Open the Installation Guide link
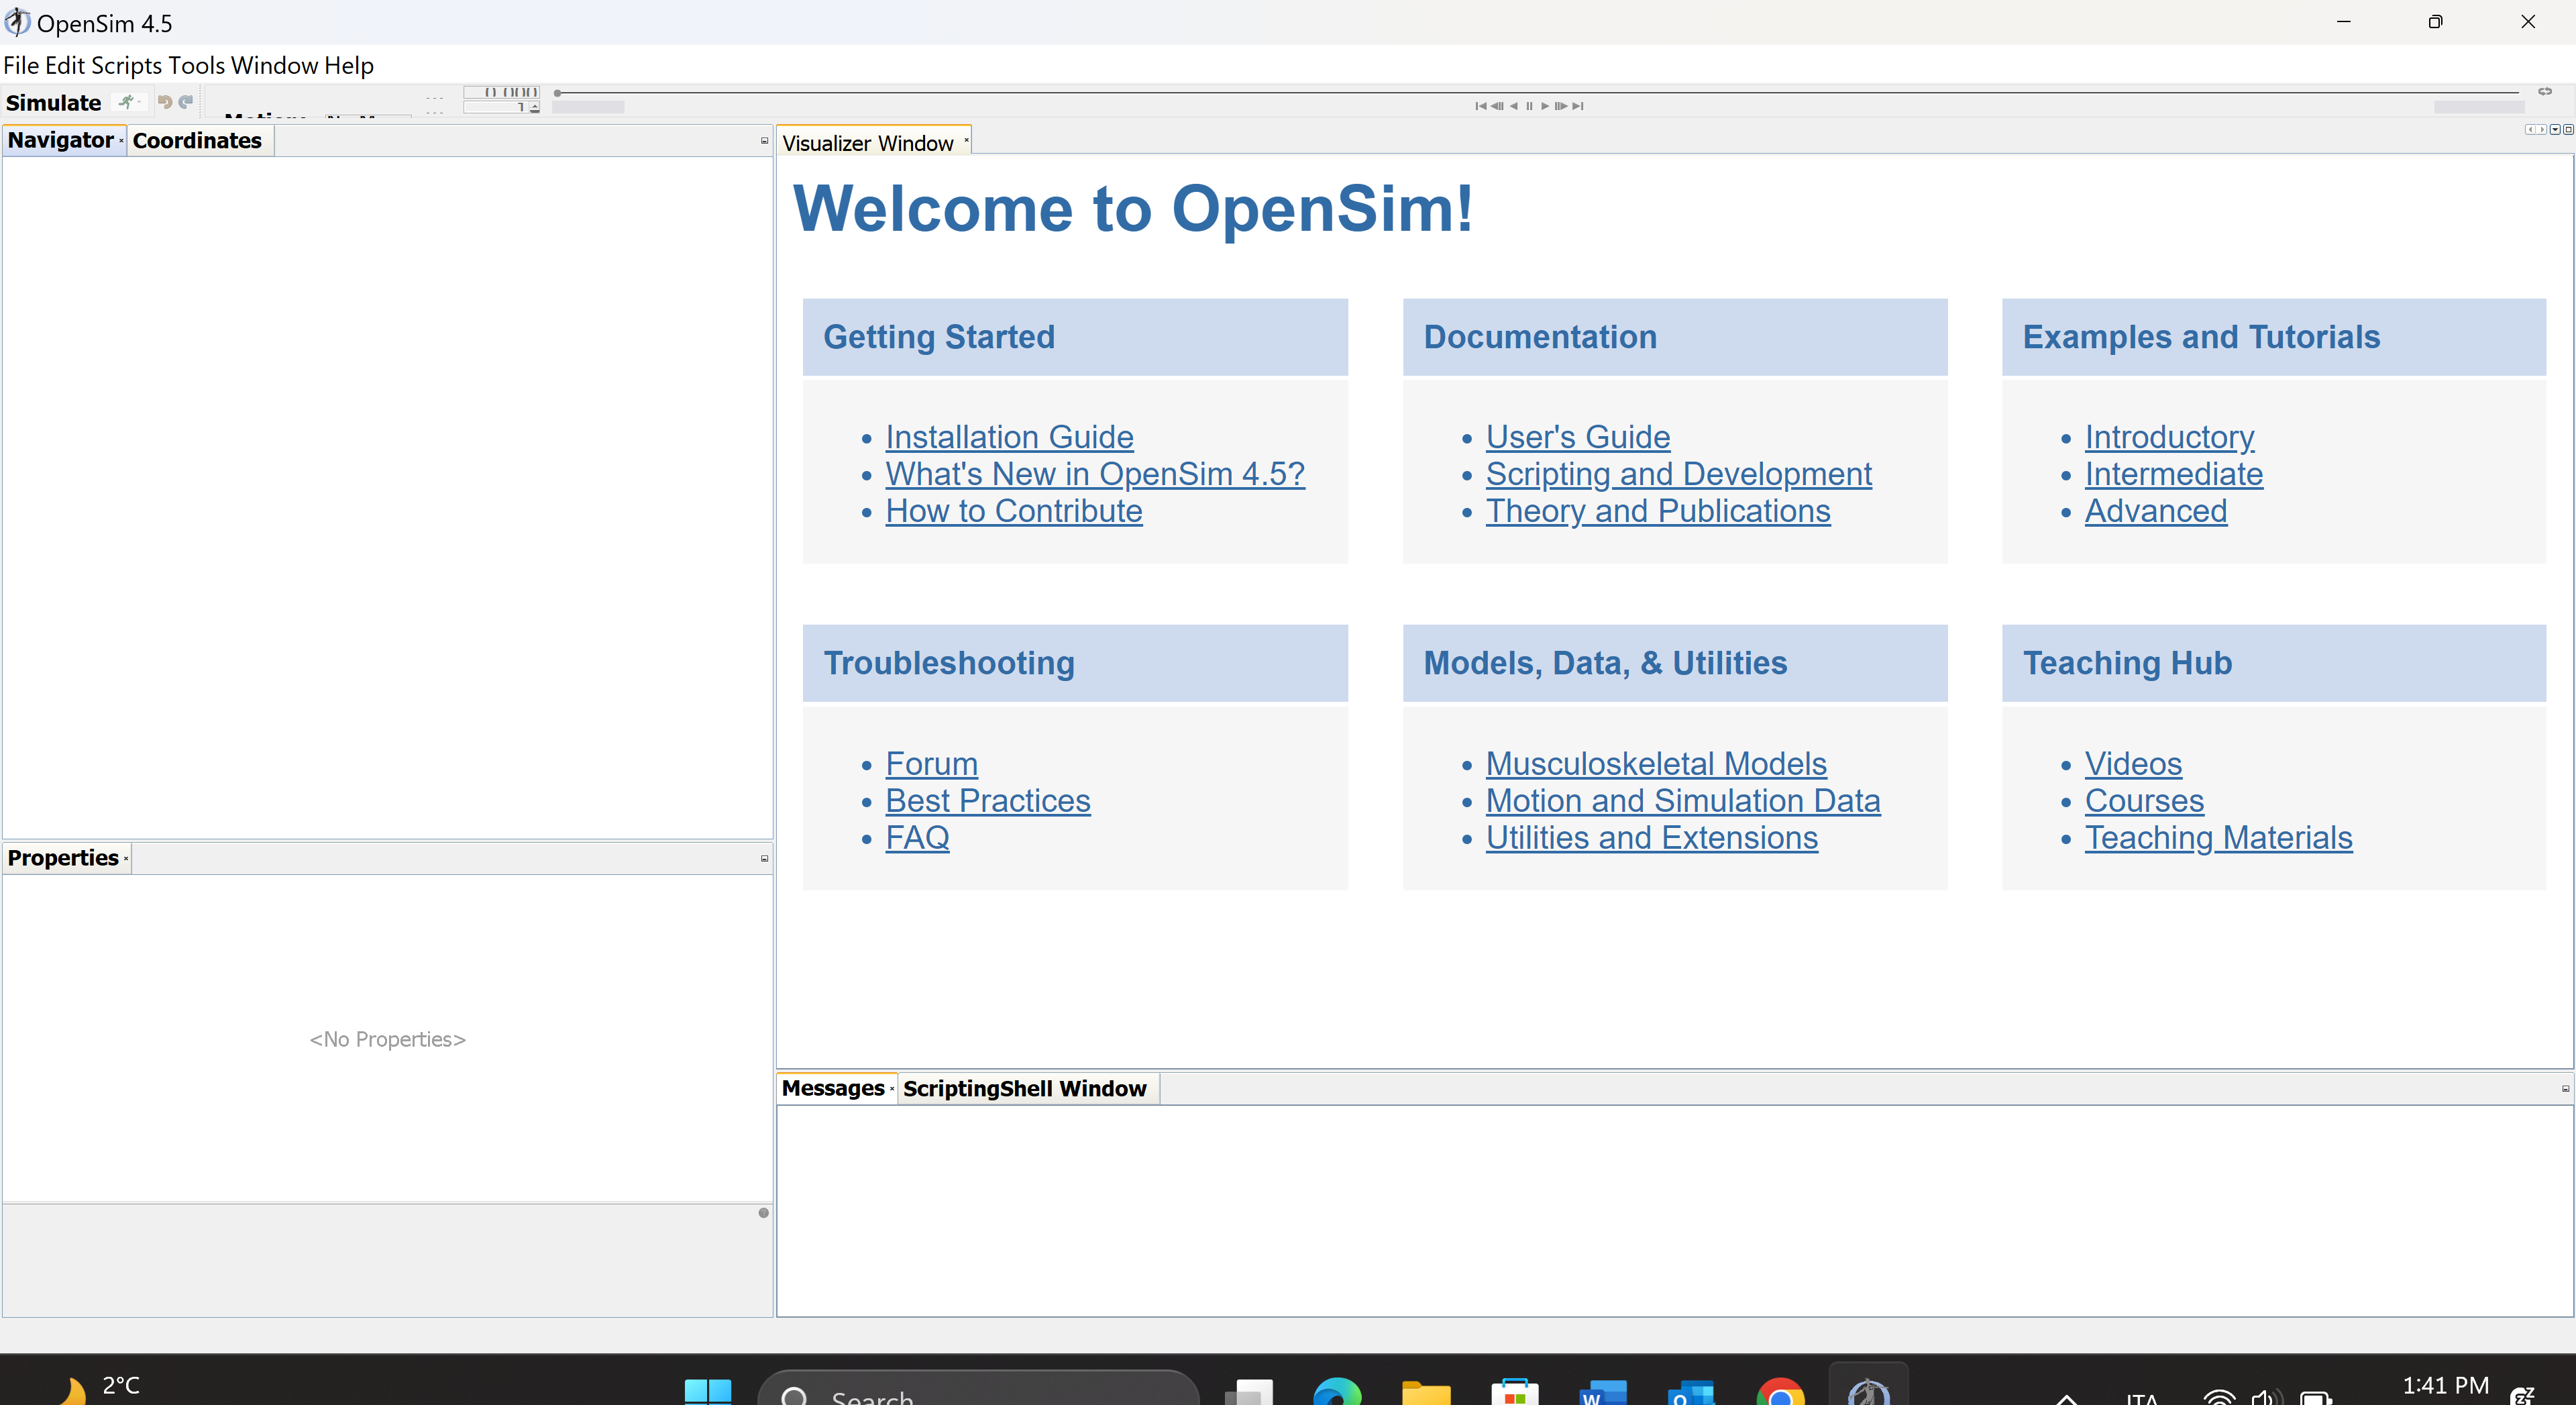 [x=1009, y=437]
